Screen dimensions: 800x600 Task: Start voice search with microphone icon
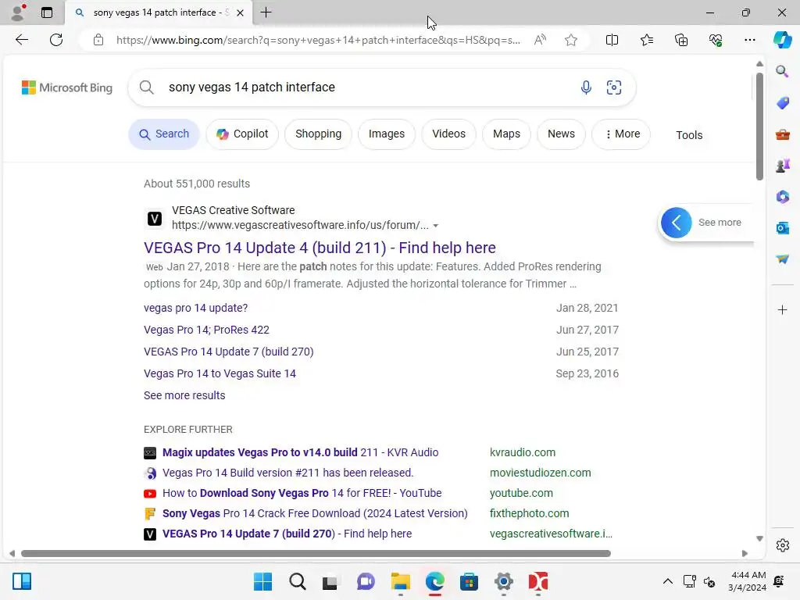586,87
